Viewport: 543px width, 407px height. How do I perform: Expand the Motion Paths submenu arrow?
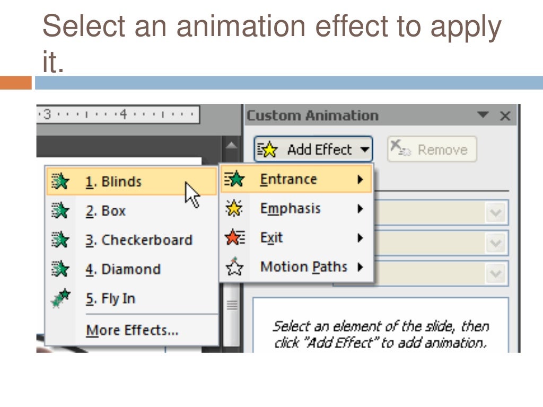(x=360, y=267)
